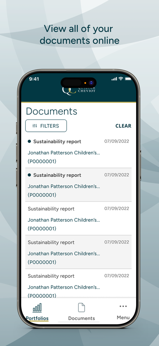
Task: Select the Documents page heading
Action: (52, 111)
